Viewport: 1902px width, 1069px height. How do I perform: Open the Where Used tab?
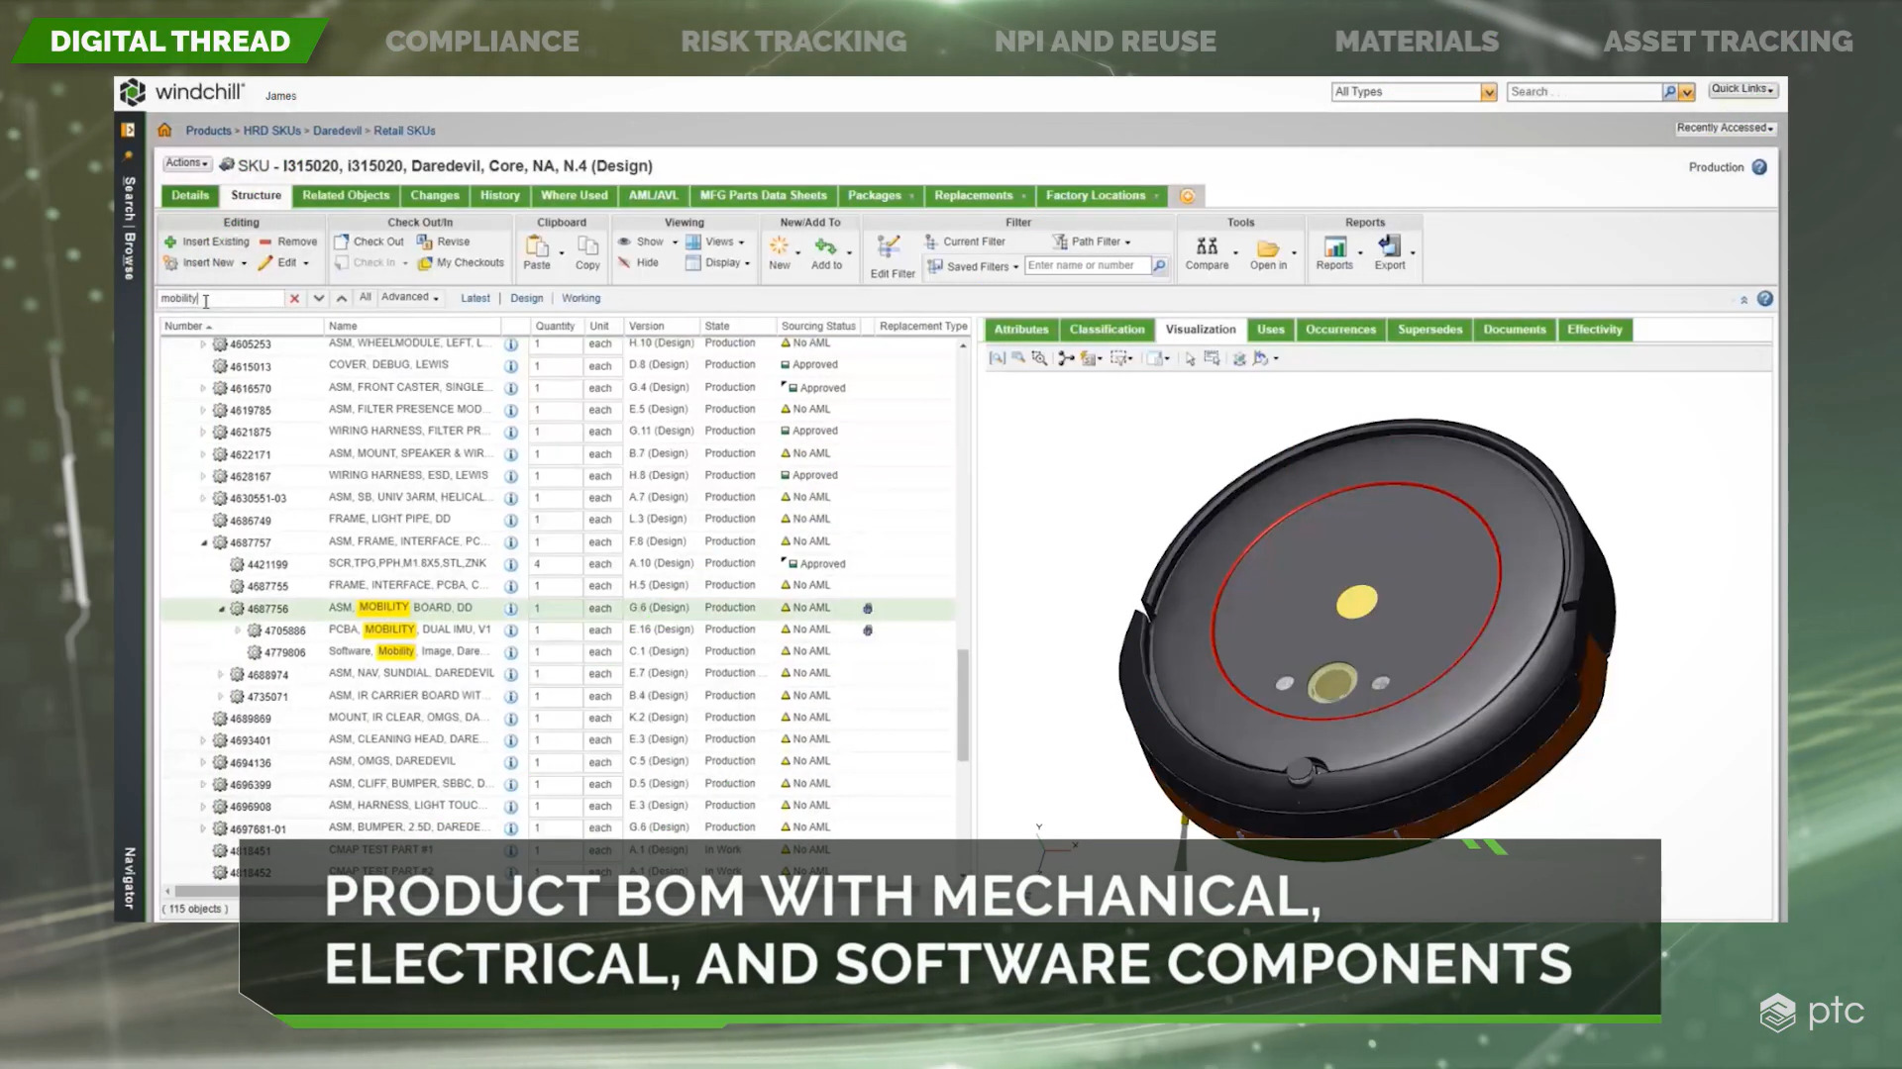[574, 196]
